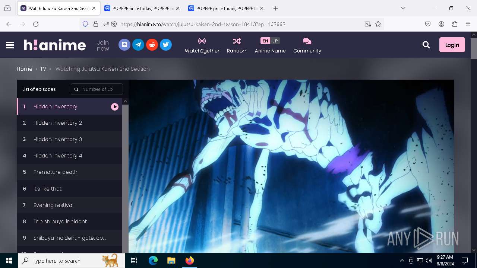Screen dimensions: 477x268
Task: Open the taskbar clock and date
Action: (445, 261)
